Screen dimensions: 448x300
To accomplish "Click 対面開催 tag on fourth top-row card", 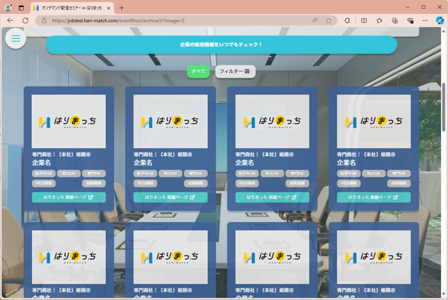I will pos(399,183).
